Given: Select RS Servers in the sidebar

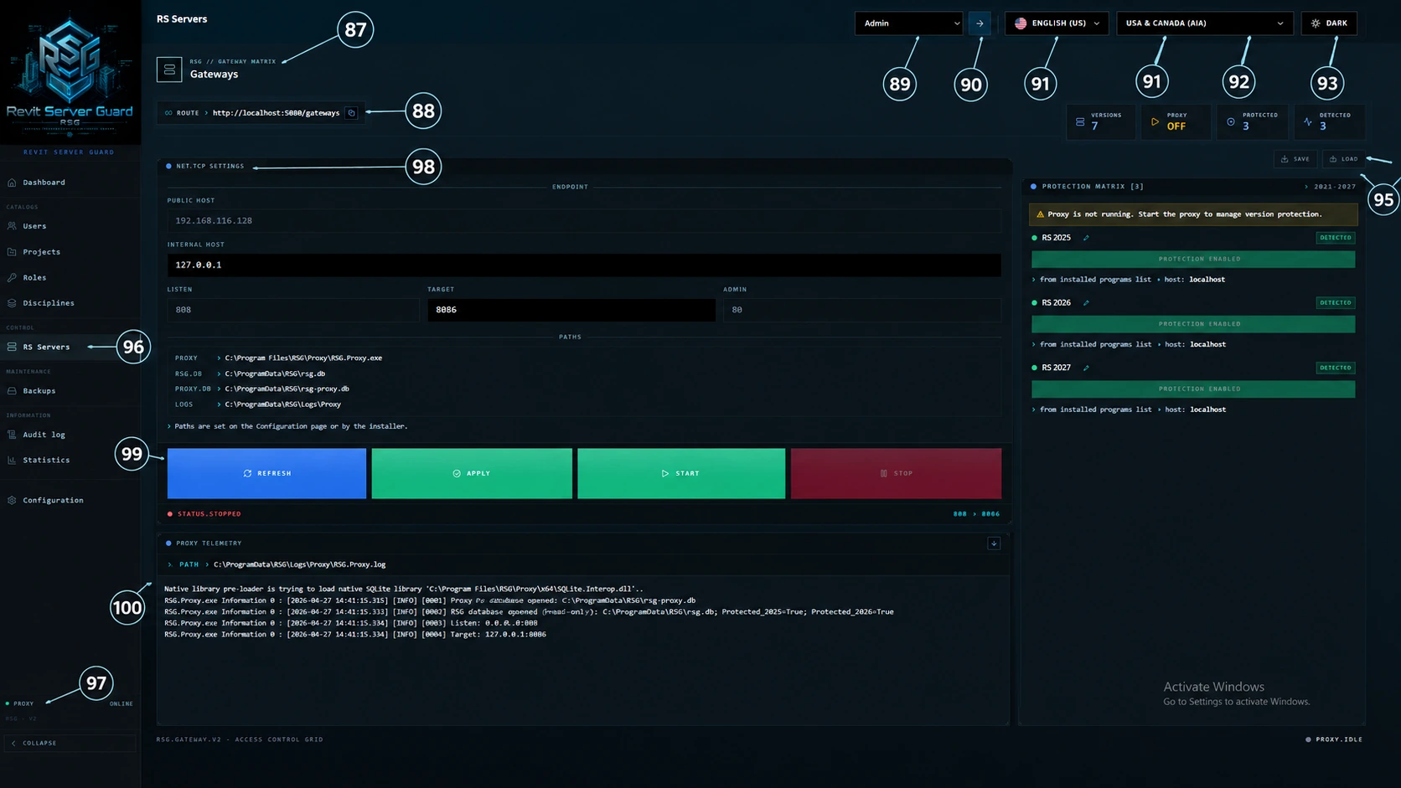Looking at the screenshot, I should coord(70,347).
